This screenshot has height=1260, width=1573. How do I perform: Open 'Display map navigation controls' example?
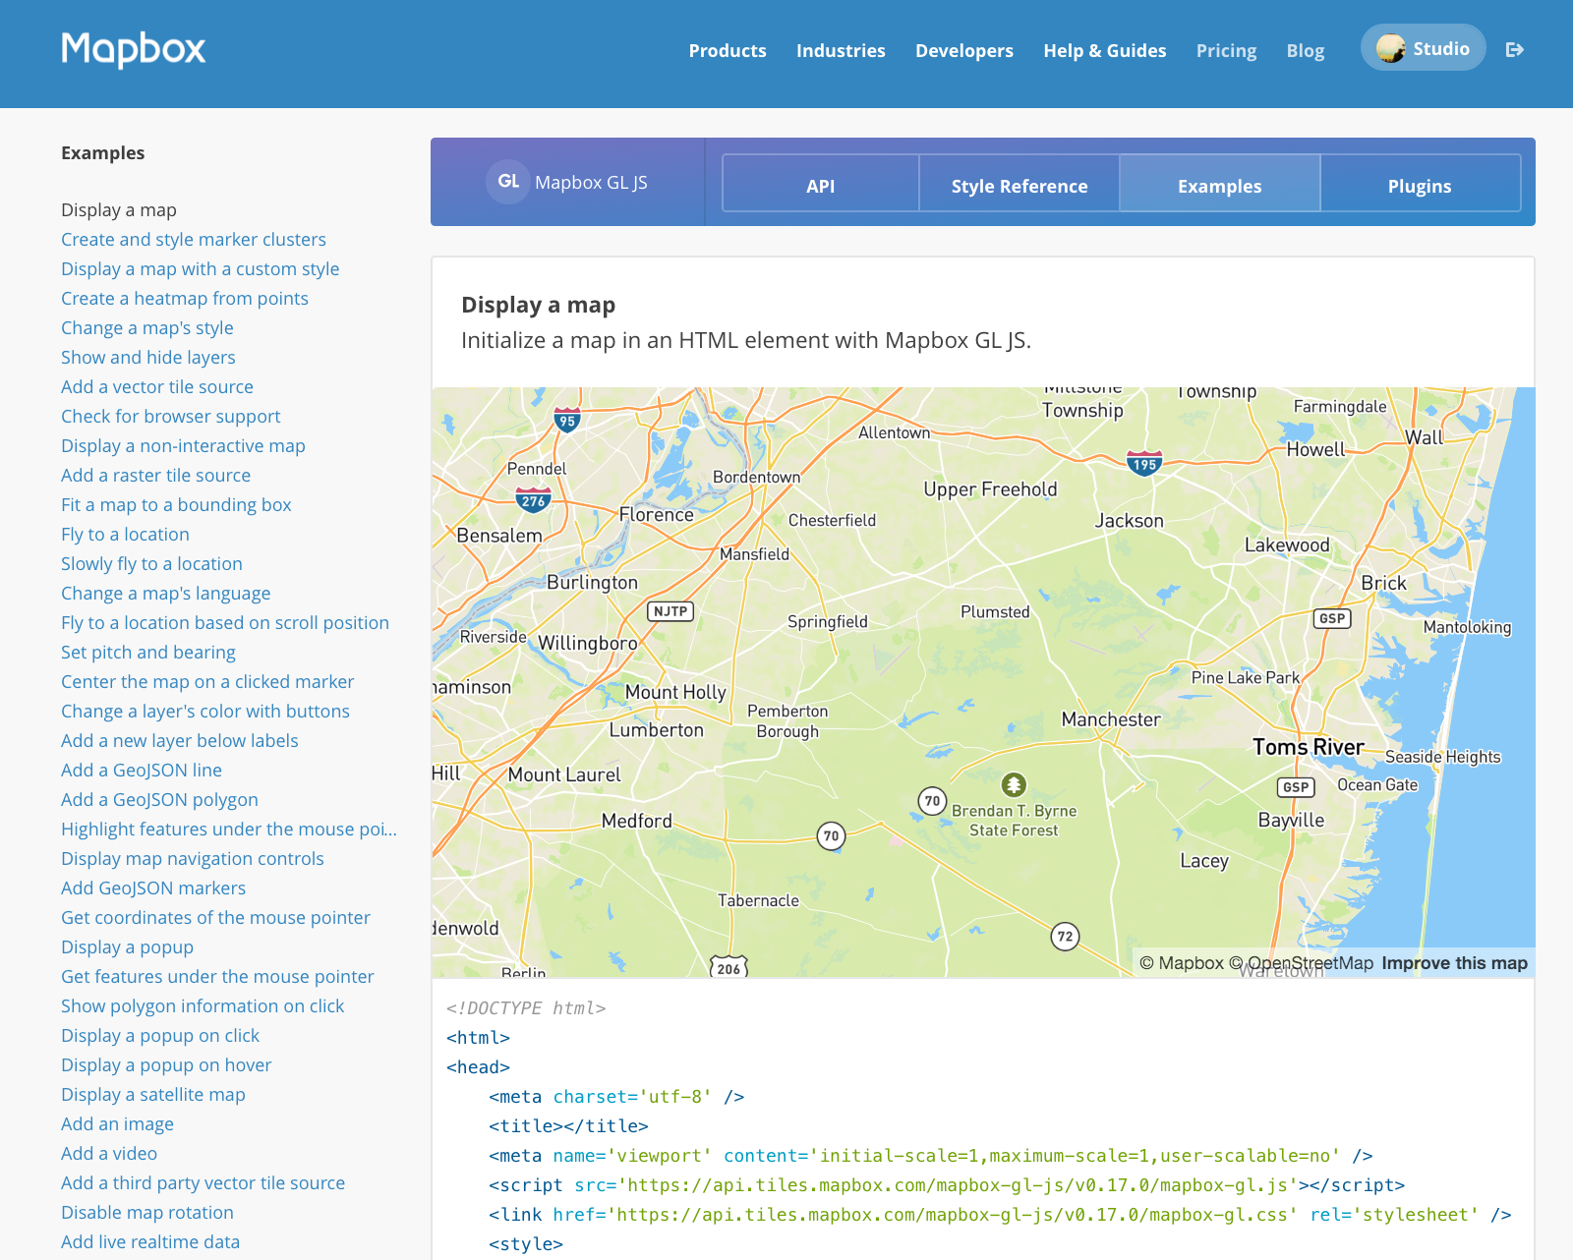point(193,858)
